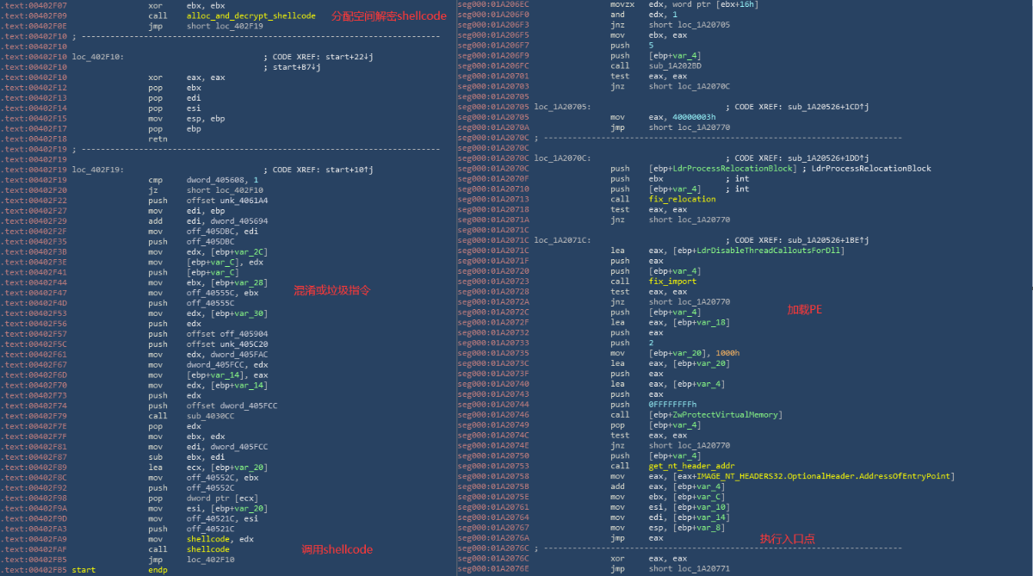Click shellcode in the call shellcode line

click(208, 549)
